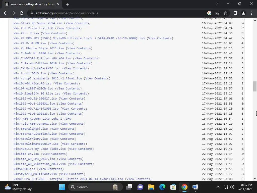Click the taskbar Search box
Image resolution: width=257 pixels, height=193 pixels.
pyautogui.click(x=95, y=187)
